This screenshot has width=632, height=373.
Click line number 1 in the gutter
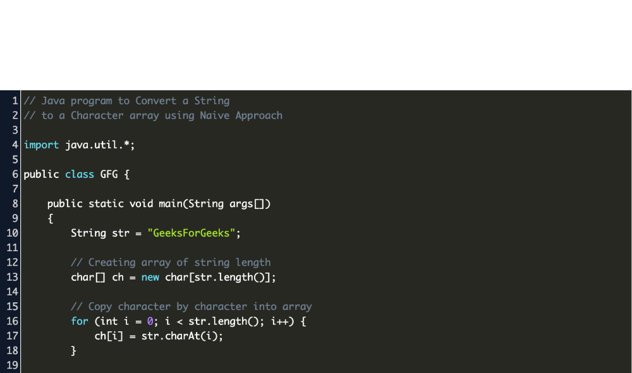point(15,101)
